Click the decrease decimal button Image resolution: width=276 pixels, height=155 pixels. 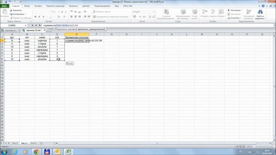(x=154, y=17)
